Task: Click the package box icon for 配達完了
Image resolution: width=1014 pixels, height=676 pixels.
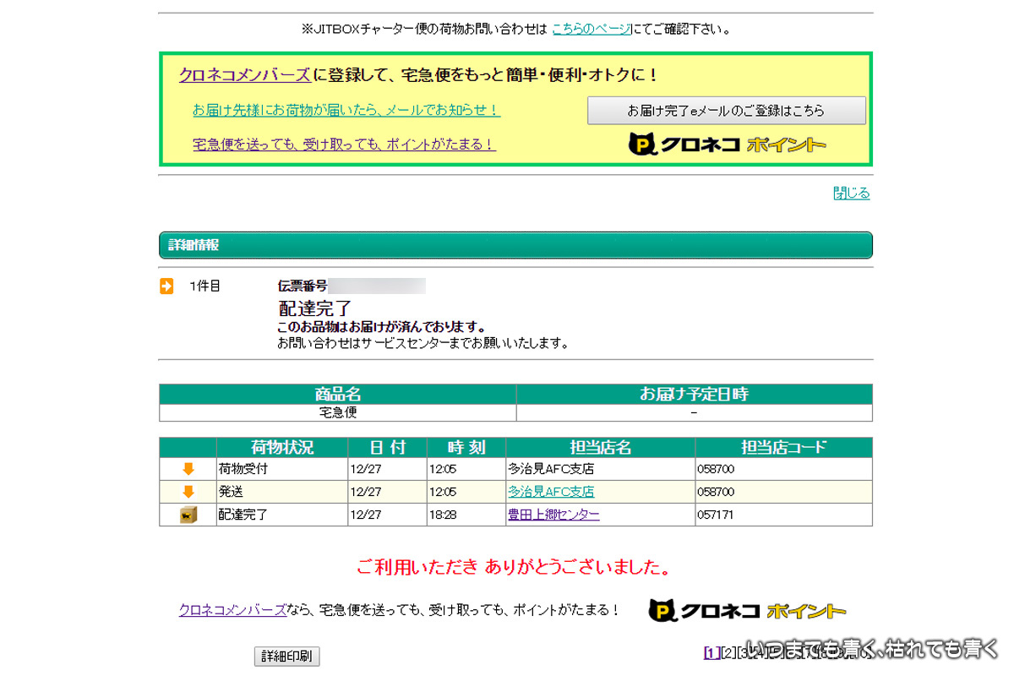Action: (188, 515)
